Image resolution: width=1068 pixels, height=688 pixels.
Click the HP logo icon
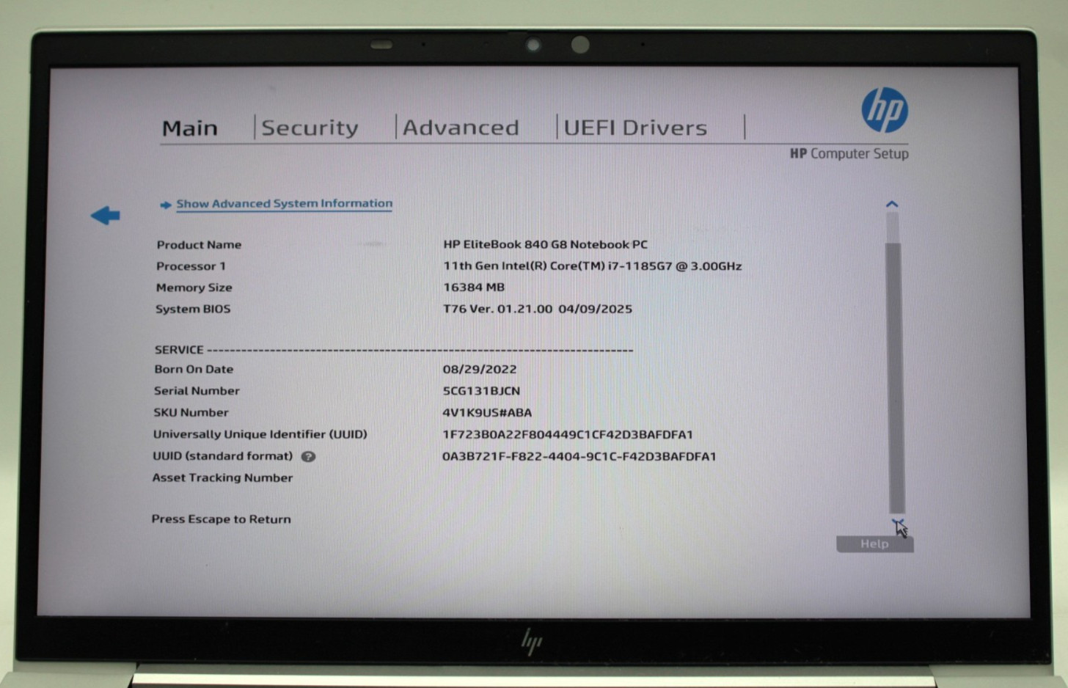tap(885, 111)
